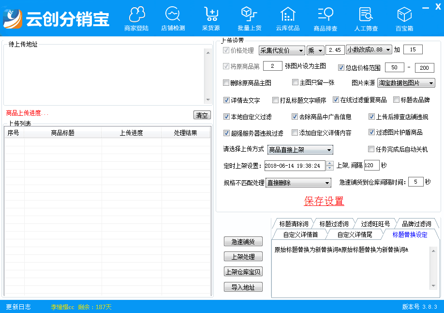Open the 采货源 sourcing cart icon

[211, 18]
